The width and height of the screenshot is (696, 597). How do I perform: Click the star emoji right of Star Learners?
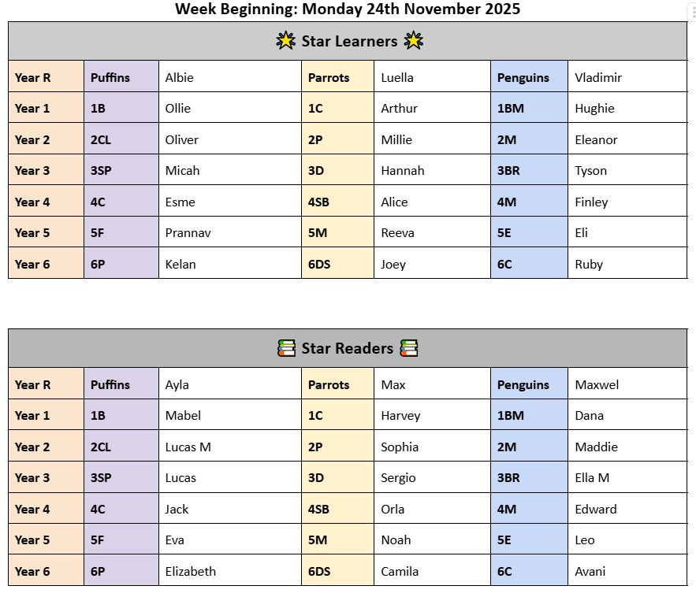coord(414,41)
